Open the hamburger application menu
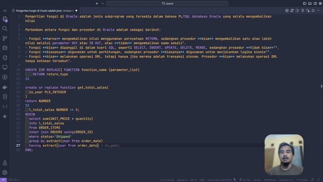 pos(5,11)
